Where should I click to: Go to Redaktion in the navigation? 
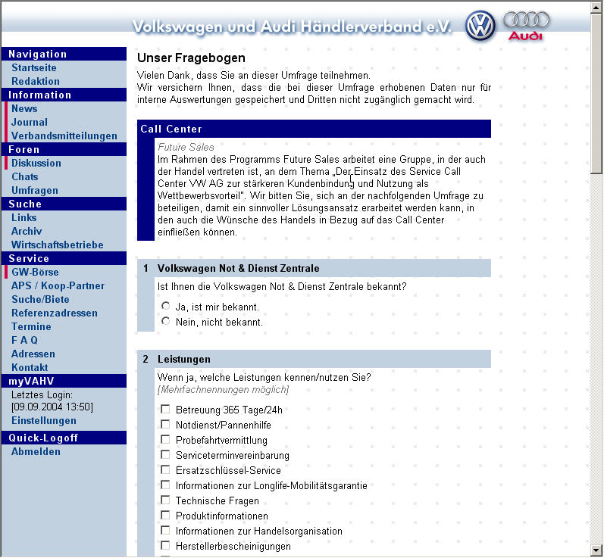pyautogui.click(x=36, y=82)
